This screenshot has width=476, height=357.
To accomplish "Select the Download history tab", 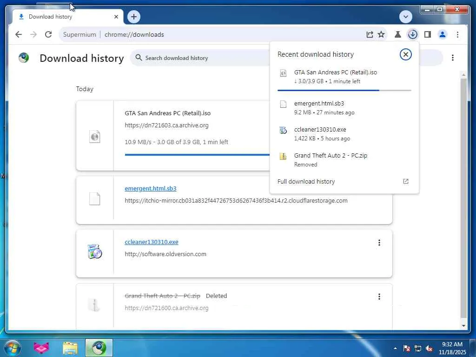I will pyautogui.click(x=68, y=17).
